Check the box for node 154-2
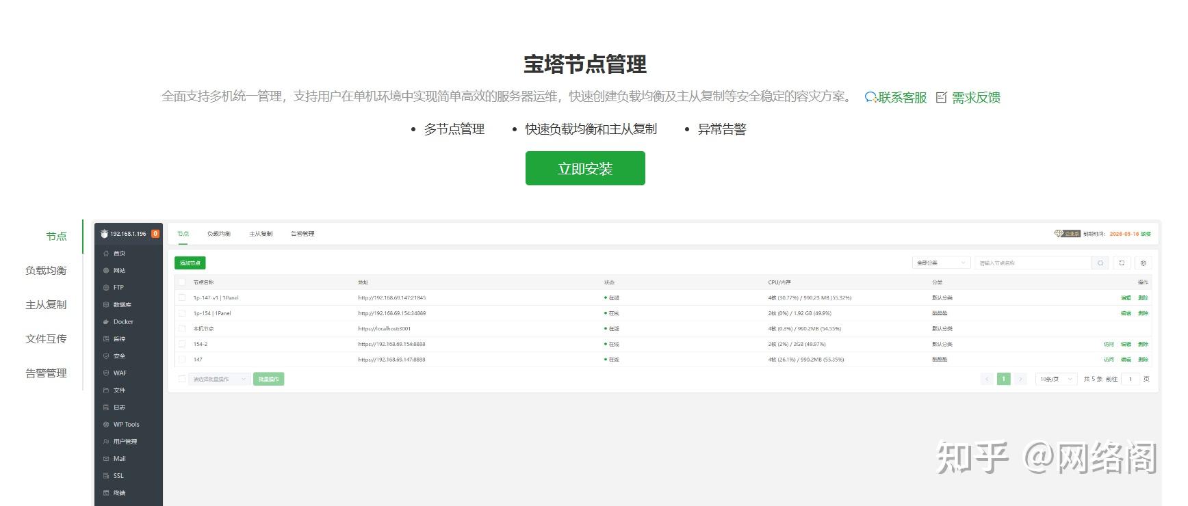The width and height of the screenshot is (1188, 506). click(181, 344)
